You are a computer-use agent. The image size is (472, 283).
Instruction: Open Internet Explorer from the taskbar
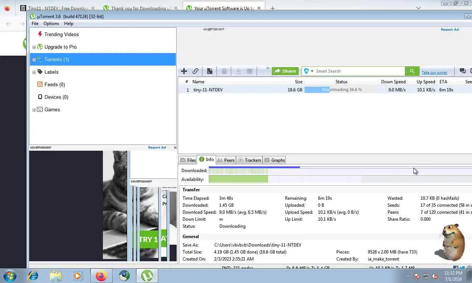click(x=33, y=276)
